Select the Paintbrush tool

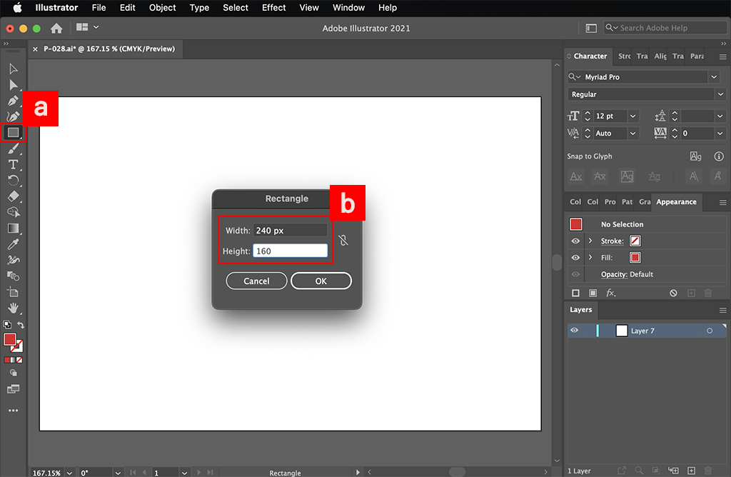pyautogui.click(x=13, y=149)
